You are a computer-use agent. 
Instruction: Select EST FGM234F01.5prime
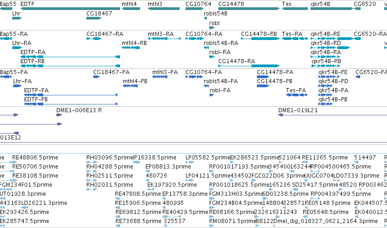click(x=6, y=189)
